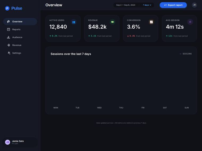Image resolution: width=202 pixels, height=151 pixels.
Task: Click the FRI axis label
Action: 143,108
